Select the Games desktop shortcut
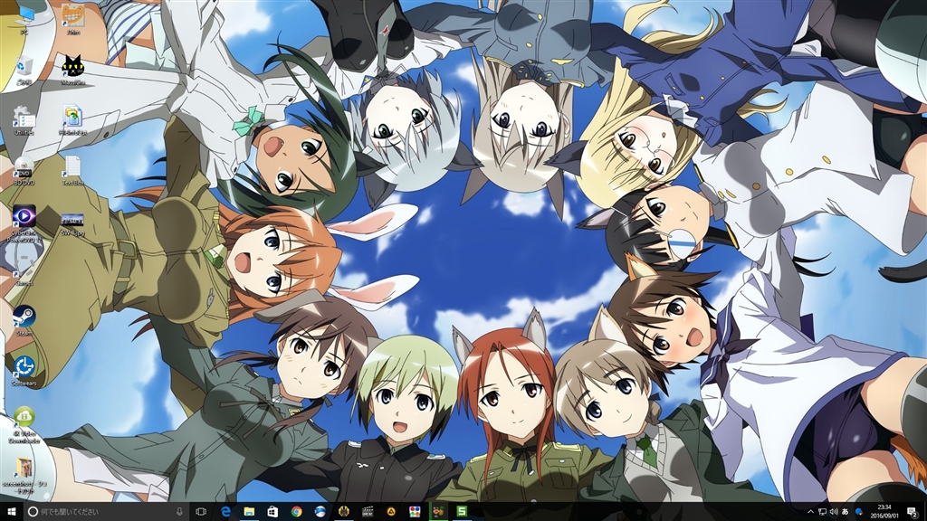 (x=24, y=270)
